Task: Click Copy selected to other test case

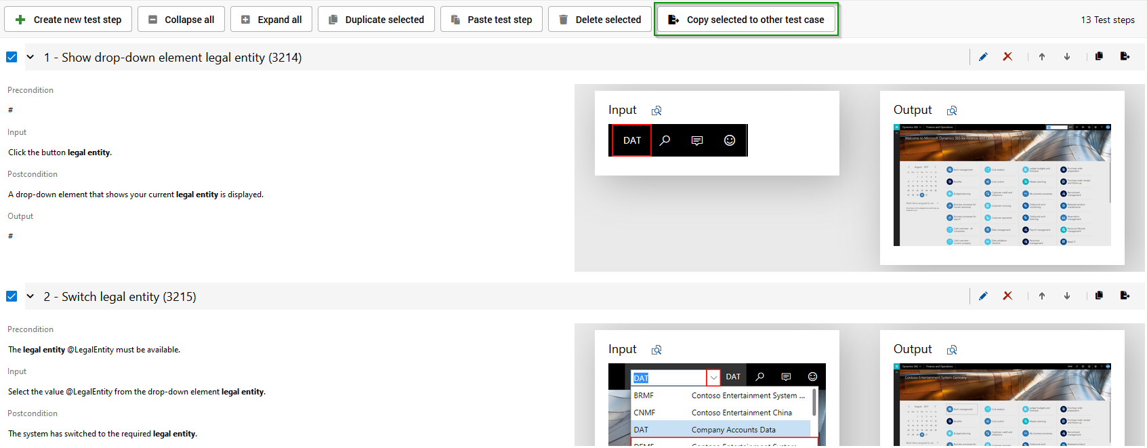Action: click(x=746, y=20)
